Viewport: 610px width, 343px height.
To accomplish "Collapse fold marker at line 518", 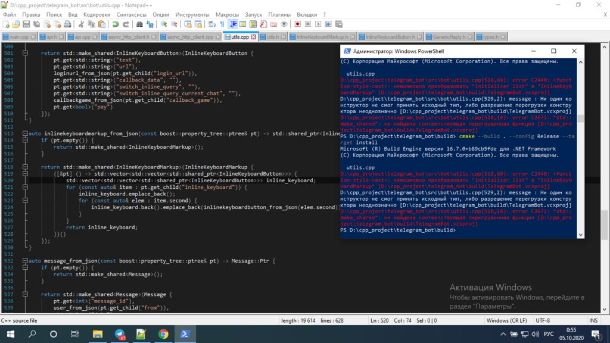I will click(25, 167).
